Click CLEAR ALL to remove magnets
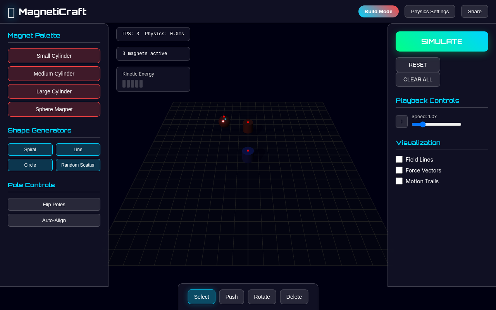Viewport: 496px width, 310px height. [x=418, y=79]
